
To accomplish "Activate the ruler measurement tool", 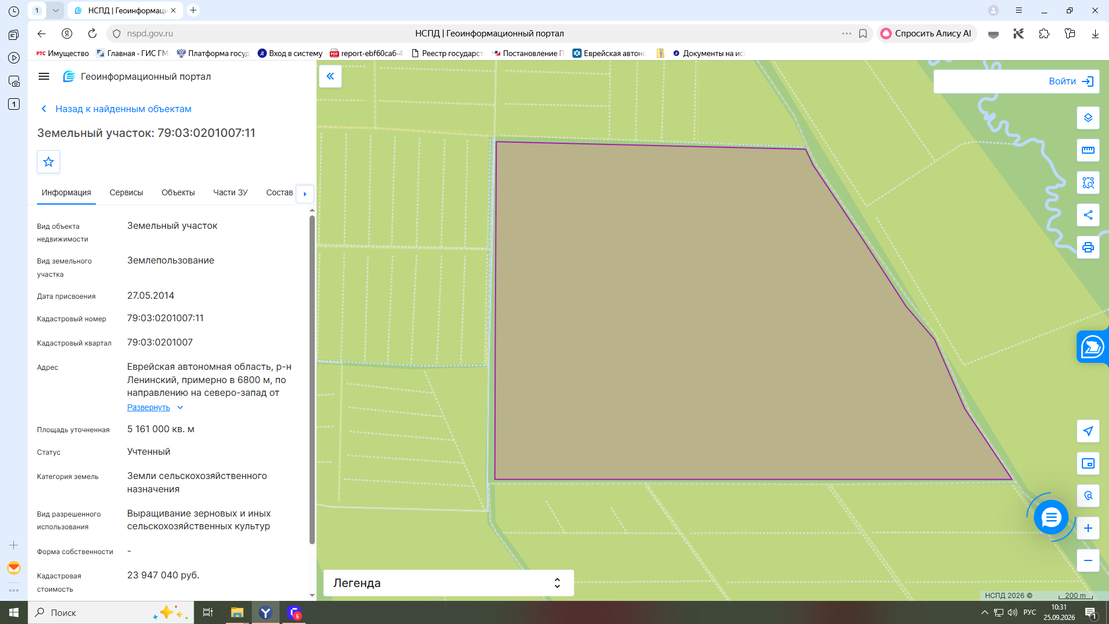I will pos(1088,150).
